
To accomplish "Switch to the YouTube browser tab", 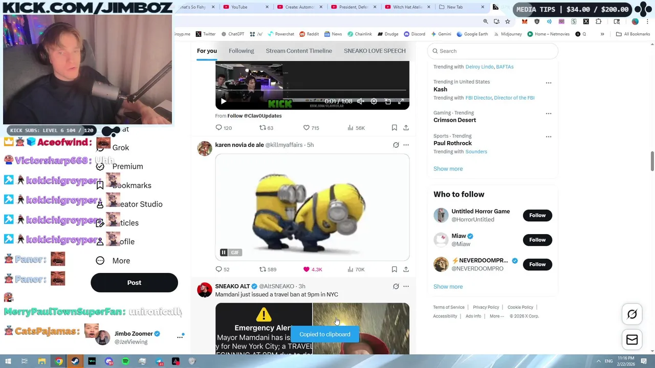I will coord(246,7).
